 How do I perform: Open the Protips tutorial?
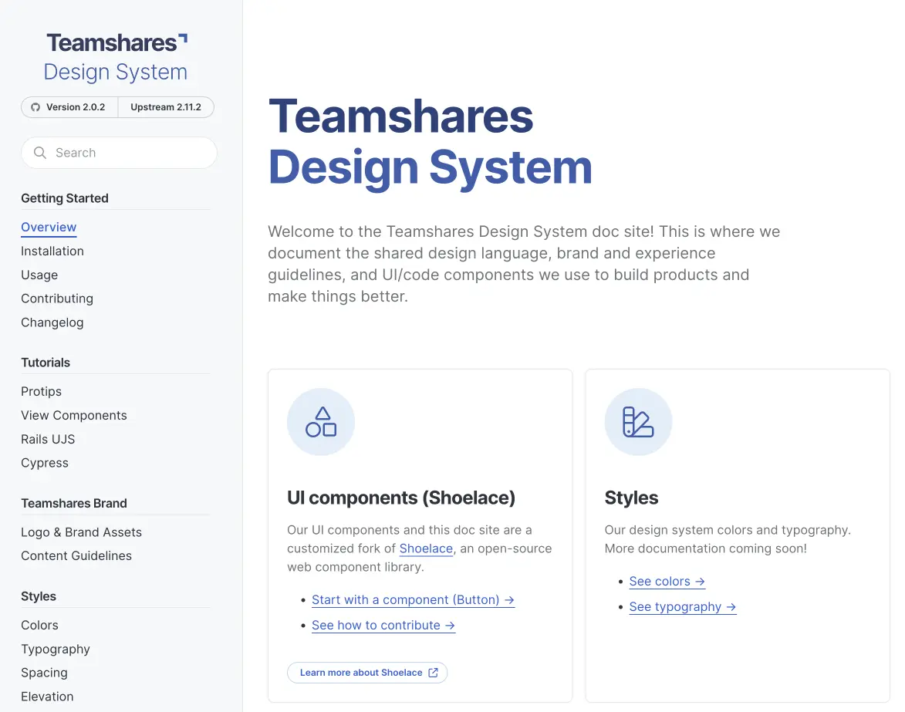[41, 392]
